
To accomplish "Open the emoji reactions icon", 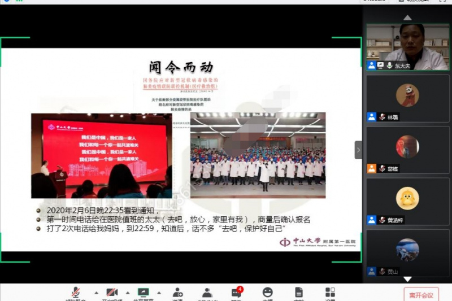I will 267,293.
